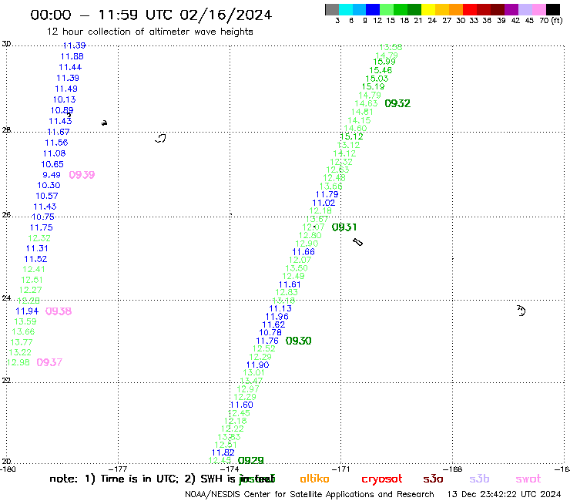The image size is (570, 501).
Task: Click the wave height value '11.94'
Action: (27, 311)
